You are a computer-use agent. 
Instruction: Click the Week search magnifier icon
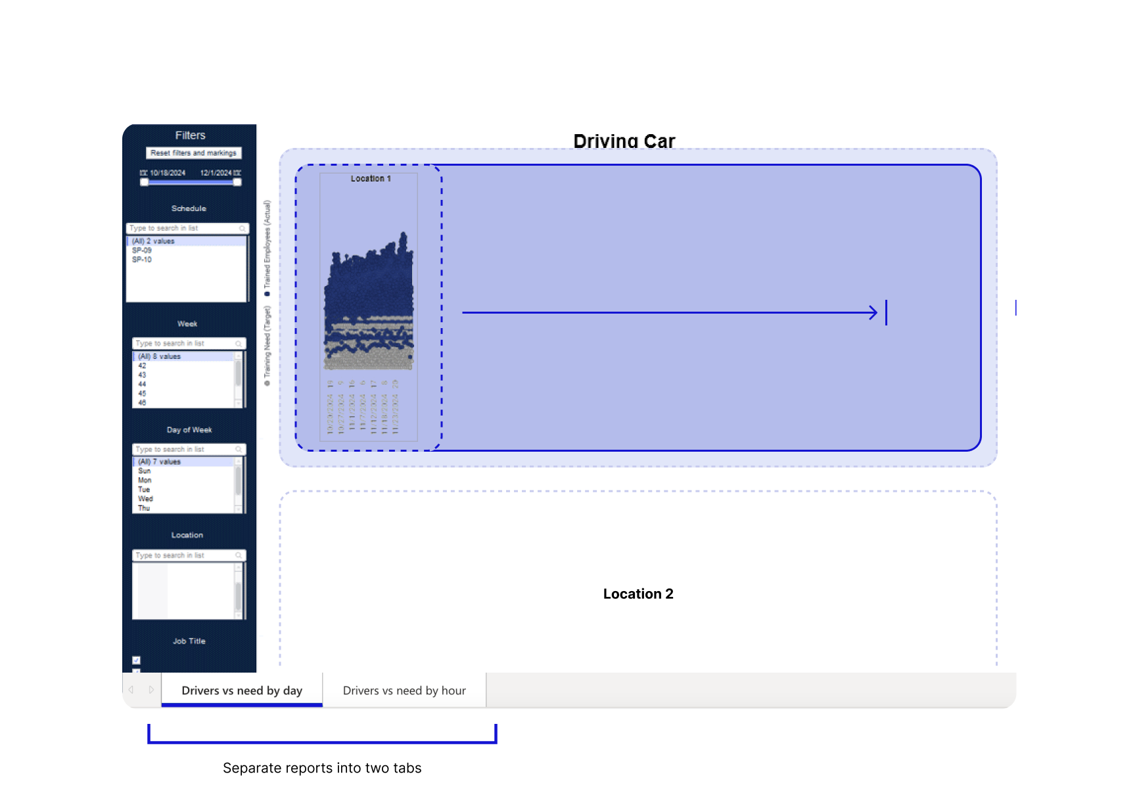pyautogui.click(x=239, y=343)
